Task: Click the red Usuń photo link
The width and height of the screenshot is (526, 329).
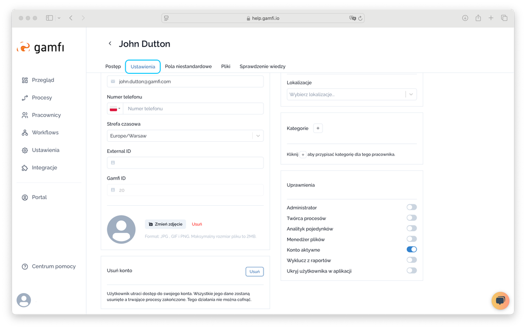Action: [x=197, y=224]
